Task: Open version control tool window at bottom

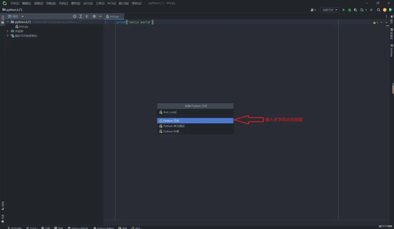Action: [14, 228]
